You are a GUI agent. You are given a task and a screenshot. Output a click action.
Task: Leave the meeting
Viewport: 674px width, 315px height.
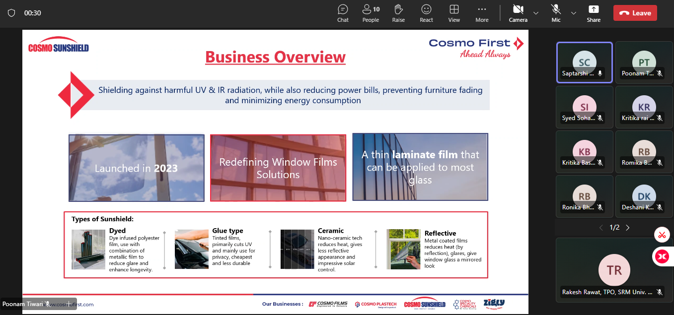635,13
